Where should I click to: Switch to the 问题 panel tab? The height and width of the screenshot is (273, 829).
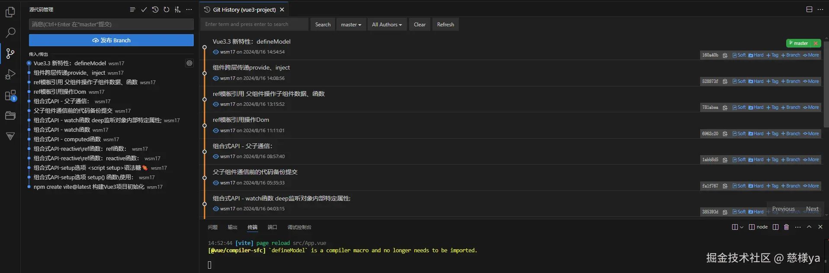click(213, 227)
